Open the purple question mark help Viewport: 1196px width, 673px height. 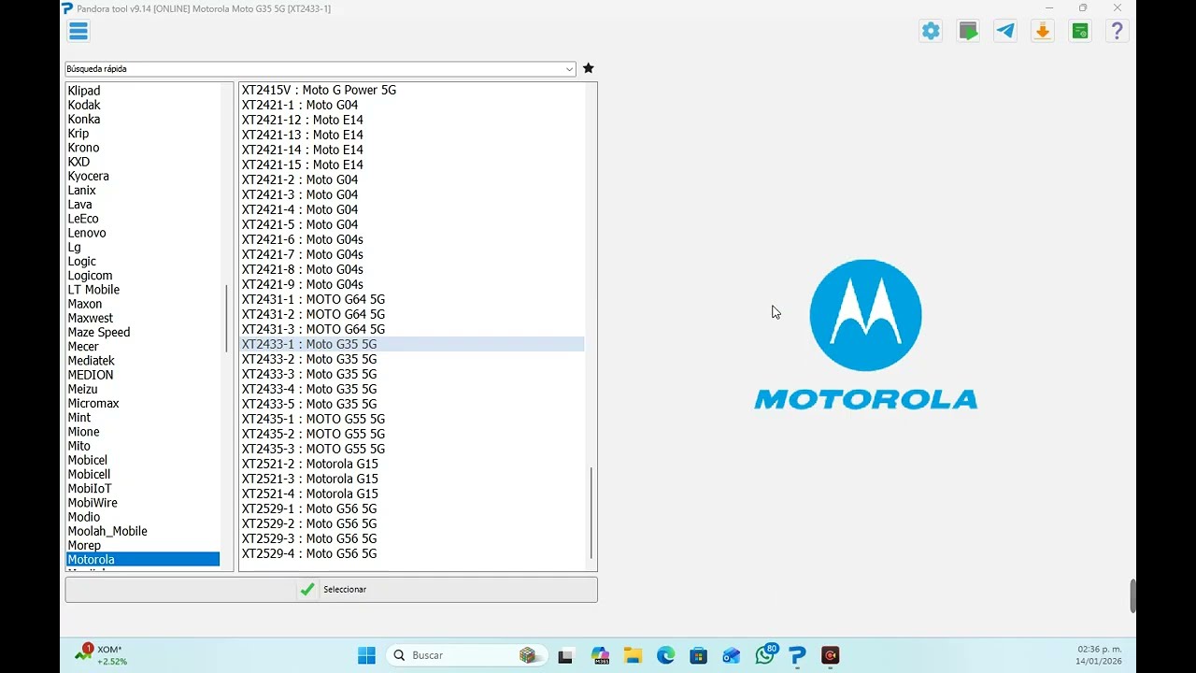tap(1117, 31)
